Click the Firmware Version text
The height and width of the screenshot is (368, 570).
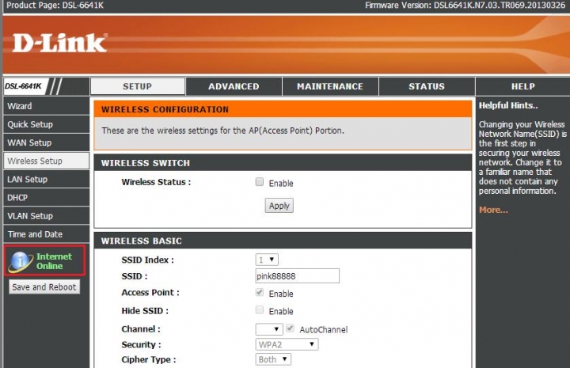[x=465, y=5]
